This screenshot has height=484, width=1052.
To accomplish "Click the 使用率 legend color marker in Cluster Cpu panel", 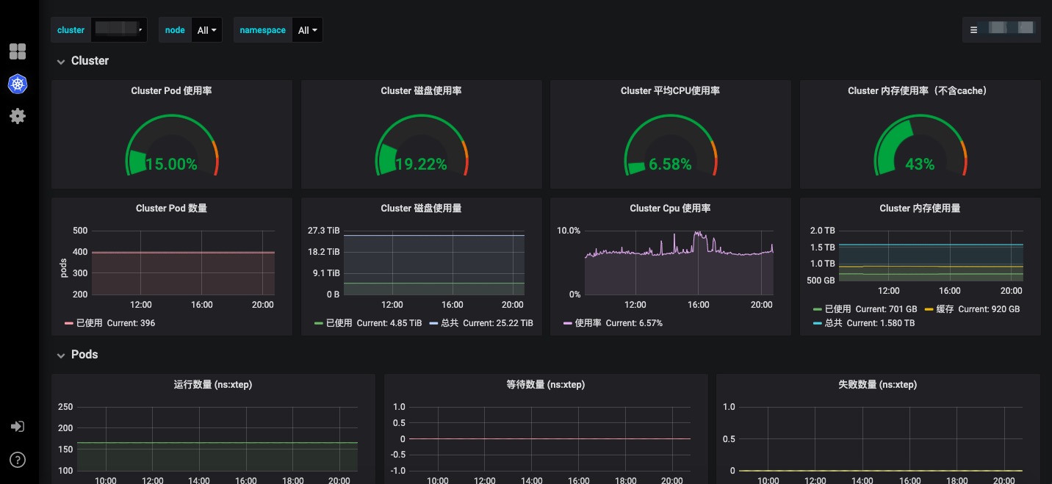I will 566,322.
